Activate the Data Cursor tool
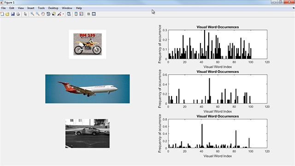Viewport: 295px width, 166px height. pos(54,14)
